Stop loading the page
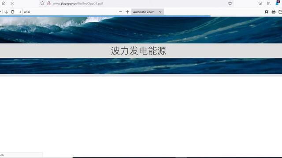This screenshot has width=282, height=158. point(12,4)
